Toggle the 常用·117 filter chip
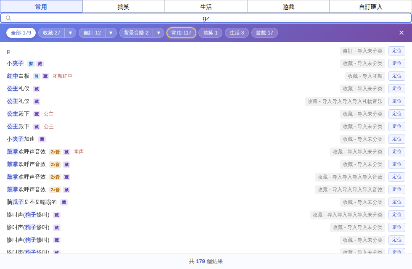 [181, 33]
